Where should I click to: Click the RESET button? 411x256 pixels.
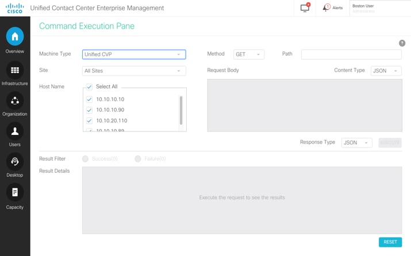[390, 242]
